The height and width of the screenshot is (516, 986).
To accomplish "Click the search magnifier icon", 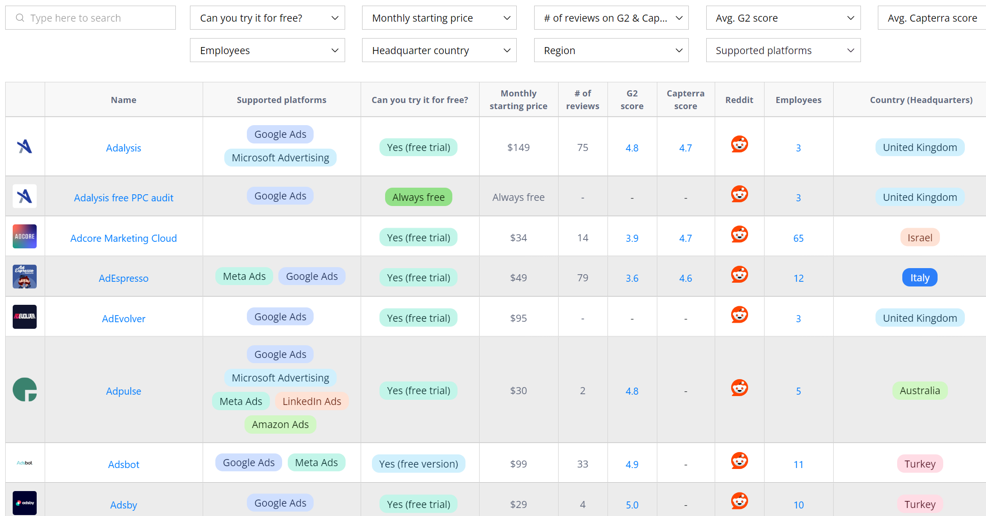I will click(20, 17).
